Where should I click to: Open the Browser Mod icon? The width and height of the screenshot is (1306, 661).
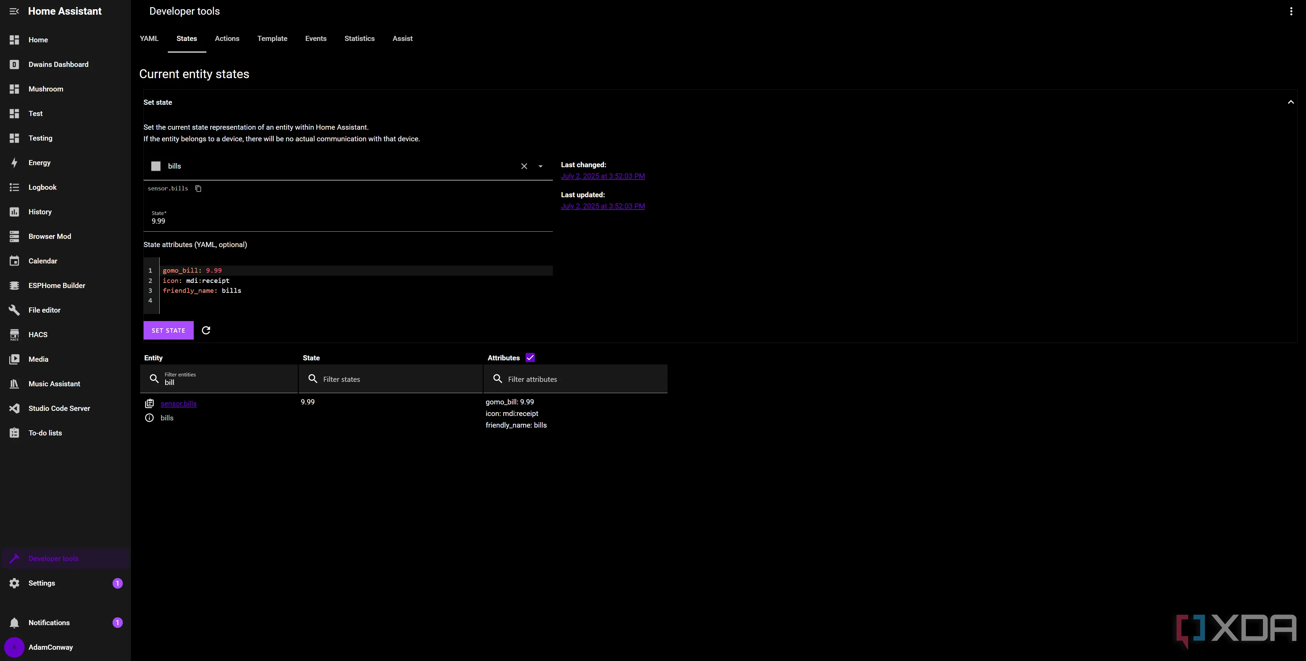(14, 236)
